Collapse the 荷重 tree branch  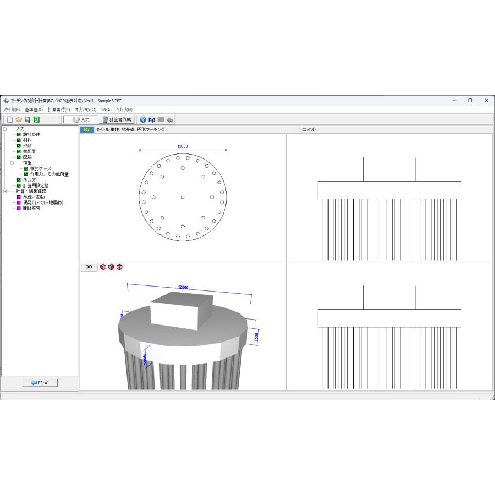(12, 163)
